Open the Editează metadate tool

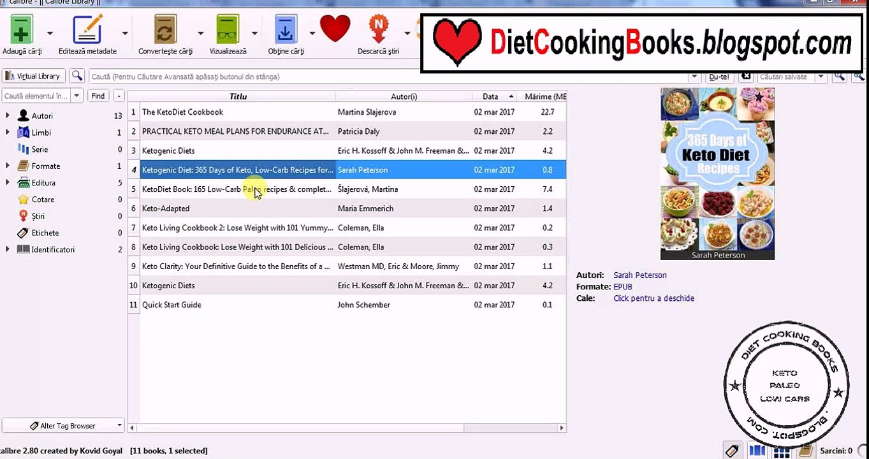87,29
